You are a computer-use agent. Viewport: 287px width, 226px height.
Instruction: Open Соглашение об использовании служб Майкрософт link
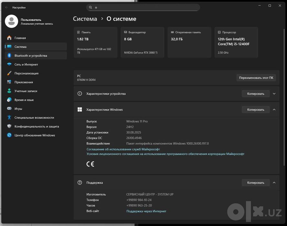(x=123, y=149)
